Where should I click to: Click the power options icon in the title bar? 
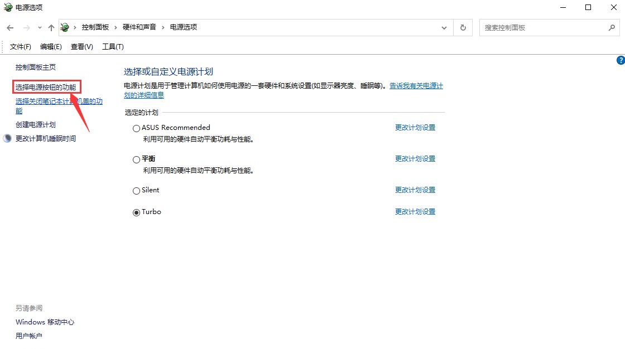[x=7, y=7]
